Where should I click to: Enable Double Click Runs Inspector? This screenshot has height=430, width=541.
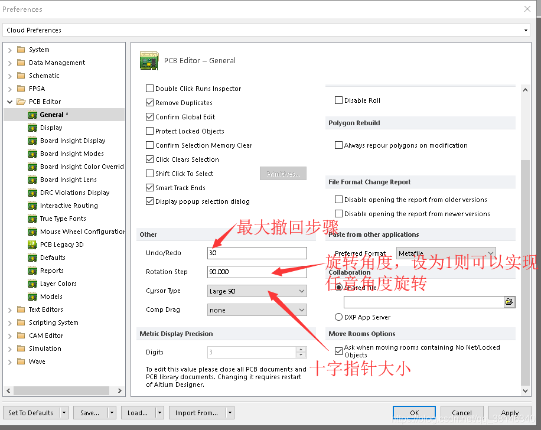pyautogui.click(x=150, y=89)
